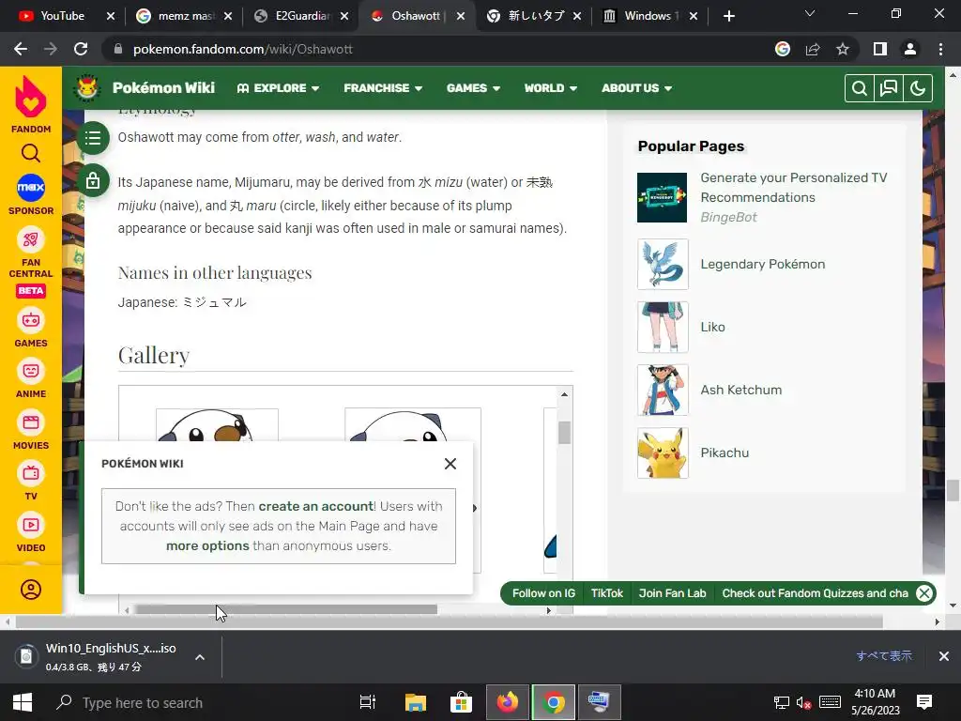Switch to the memz Google search tab
The image size is (961, 721).
[183, 16]
